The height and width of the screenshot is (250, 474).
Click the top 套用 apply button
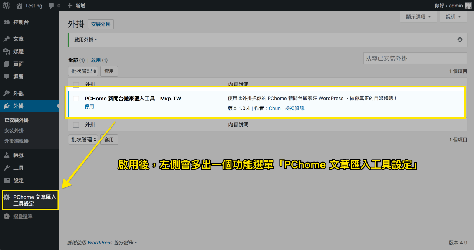pyautogui.click(x=109, y=71)
